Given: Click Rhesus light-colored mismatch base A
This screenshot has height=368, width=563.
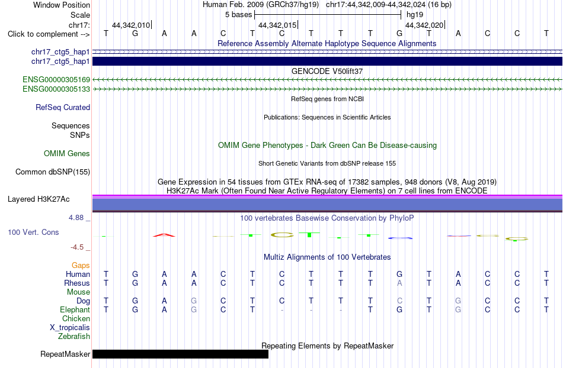Looking at the screenshot, I should pyautogui.click(x=399, y=283).
